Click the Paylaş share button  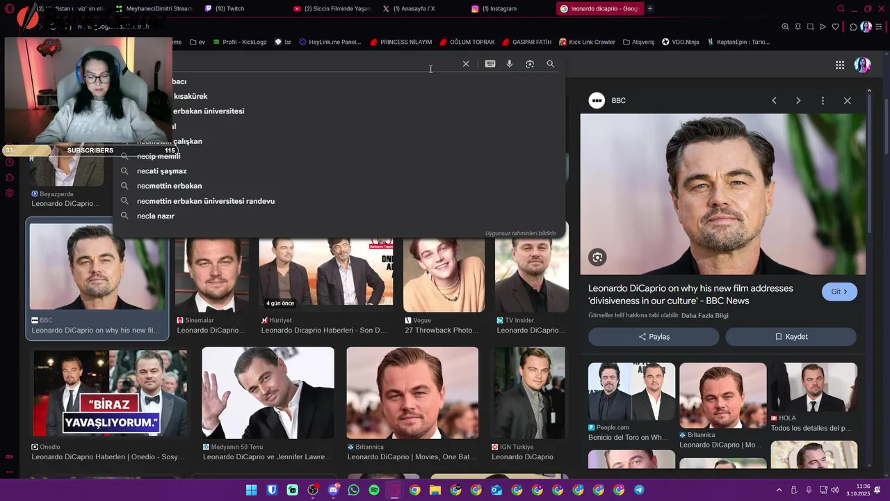(x=654, y=337)
